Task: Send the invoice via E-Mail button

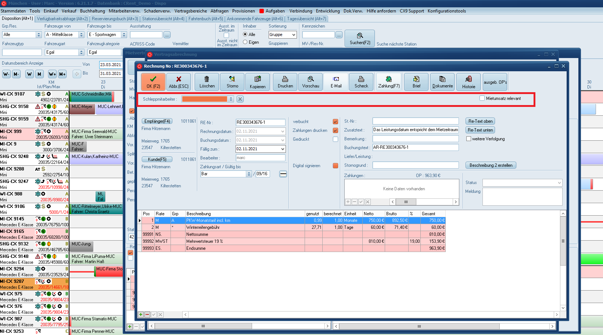Action: point(336,82)
